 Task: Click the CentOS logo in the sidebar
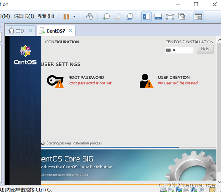25,55
